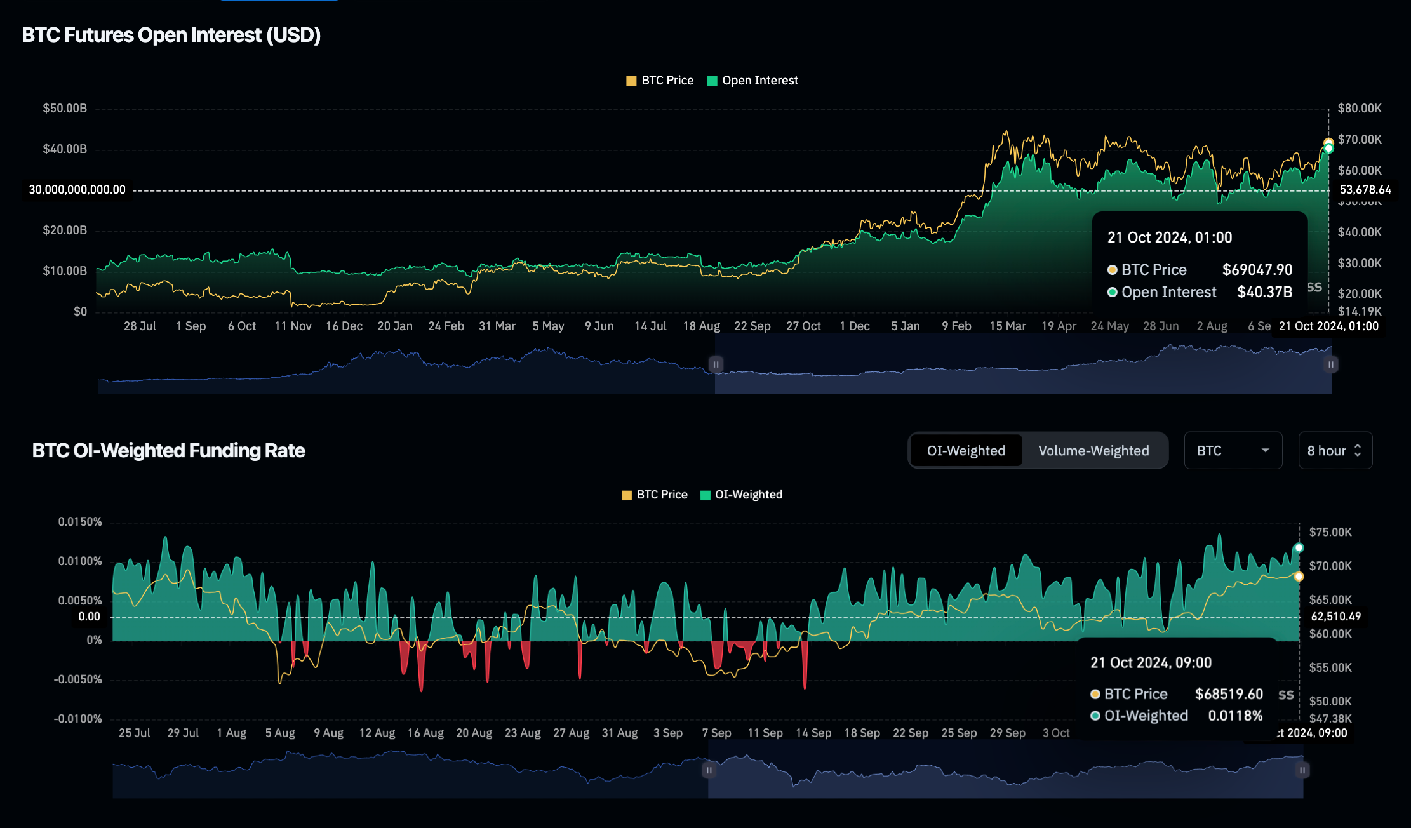Click the -0.0100% y-axis label

click(x=77, y=719)
